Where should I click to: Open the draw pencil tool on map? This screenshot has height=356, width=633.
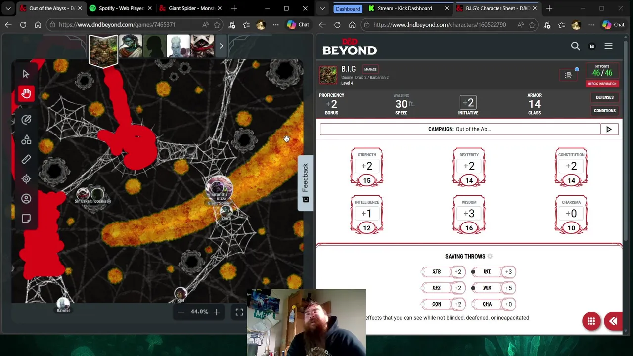point(26,119)
